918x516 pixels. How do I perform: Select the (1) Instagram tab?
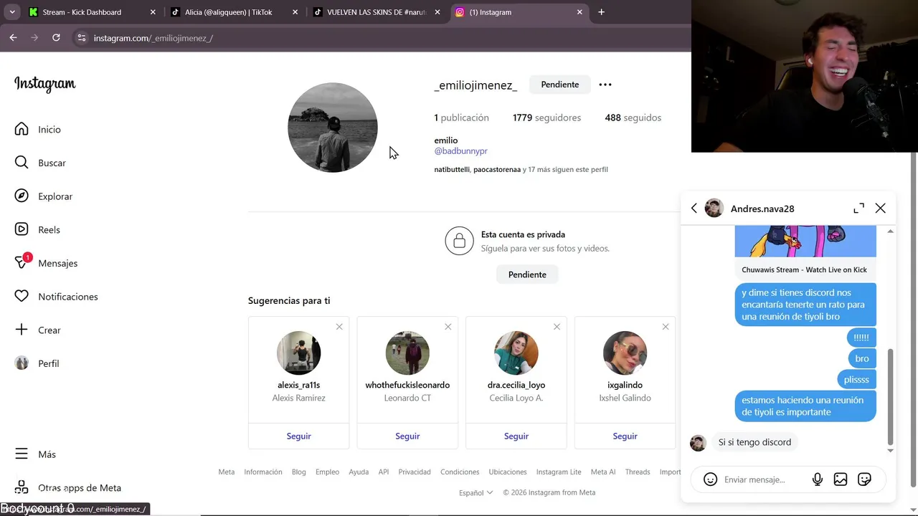(x=519, y=12)
